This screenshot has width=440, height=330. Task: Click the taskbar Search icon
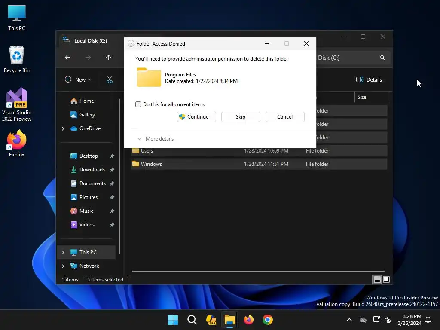tap(192, 320)
